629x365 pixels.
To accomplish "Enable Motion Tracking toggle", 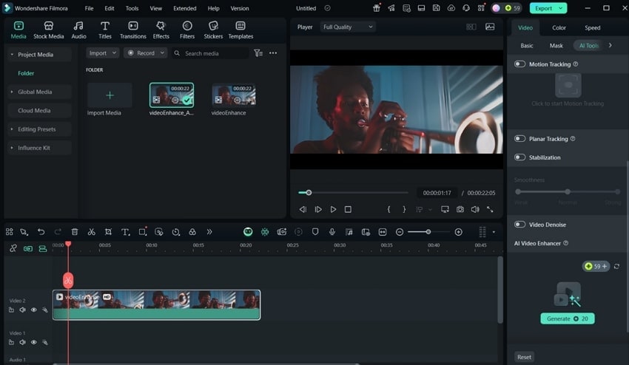I will [x=520, y=64].
